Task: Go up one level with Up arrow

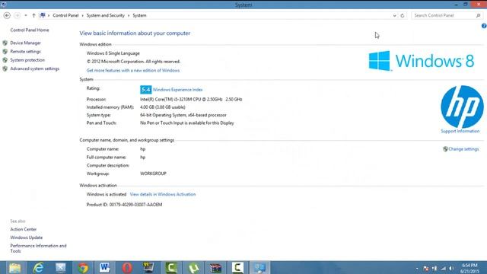Action: 33,15
